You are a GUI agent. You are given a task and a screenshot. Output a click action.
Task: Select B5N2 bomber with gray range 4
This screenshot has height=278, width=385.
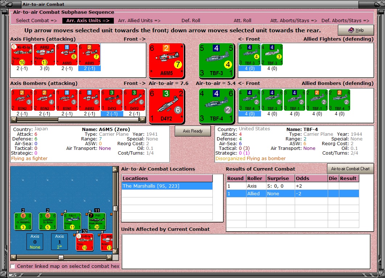coord(45,100)
